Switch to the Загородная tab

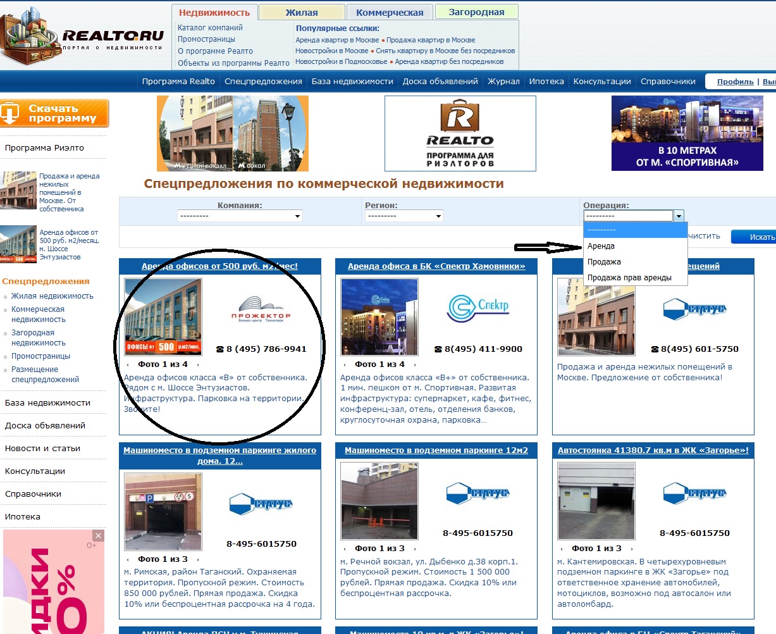click(476, 12)
